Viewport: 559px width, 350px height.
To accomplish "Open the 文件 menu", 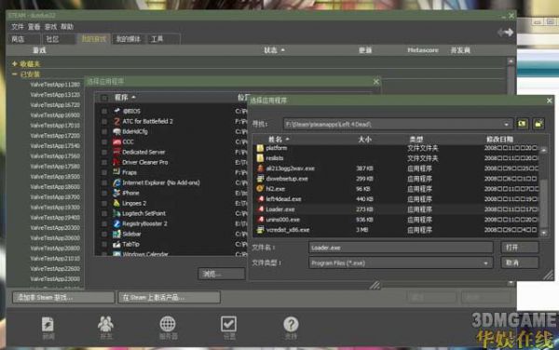I will pyautogui.click(x=17, y=27).
